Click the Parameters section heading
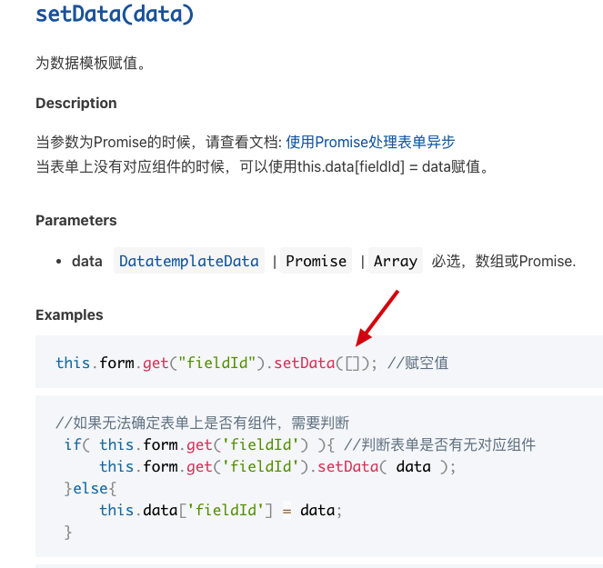Screen dimensions: 603x568 point(76,221)
